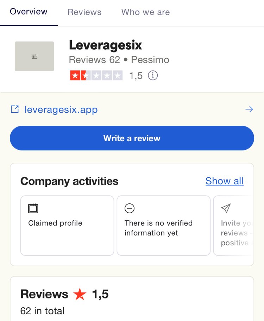Click the Claimed profile calendar icon
Viewport: 264px width, 321px height.
pyautogui.click(x=33, y=208)
